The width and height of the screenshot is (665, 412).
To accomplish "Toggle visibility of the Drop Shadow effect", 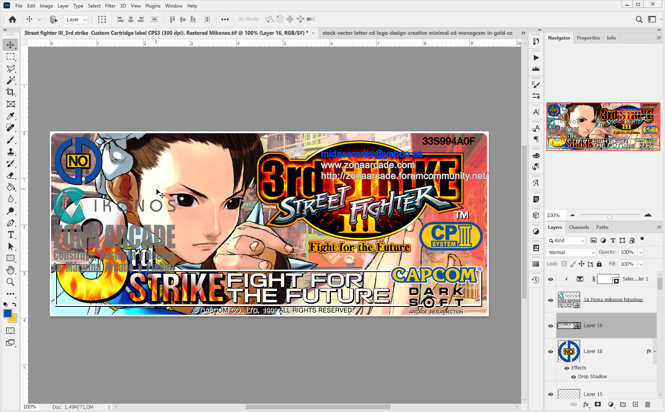I will tap(573, 376).
